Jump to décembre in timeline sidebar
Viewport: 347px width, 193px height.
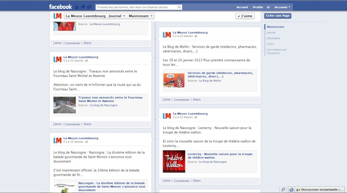[273, 38]
